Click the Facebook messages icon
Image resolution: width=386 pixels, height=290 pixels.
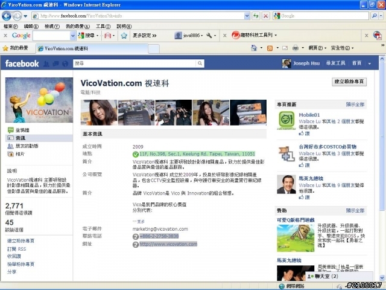point(55,64)
